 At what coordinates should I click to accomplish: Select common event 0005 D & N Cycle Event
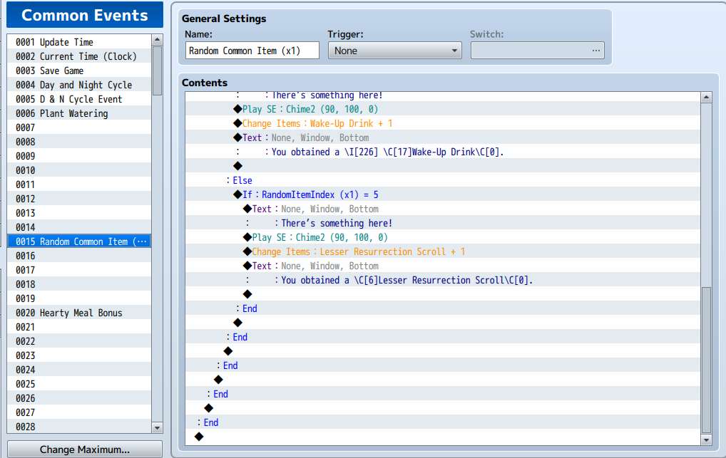point(79,100)
